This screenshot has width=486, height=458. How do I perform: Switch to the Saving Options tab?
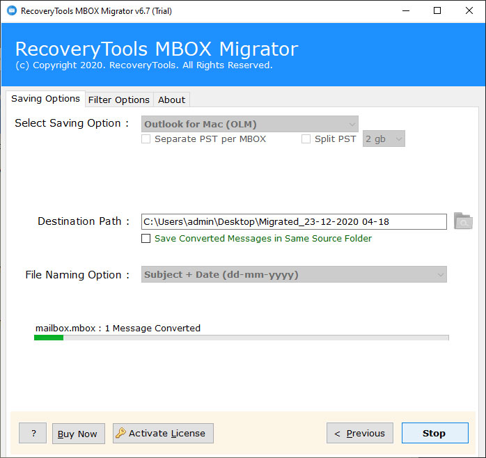[45, 99]
